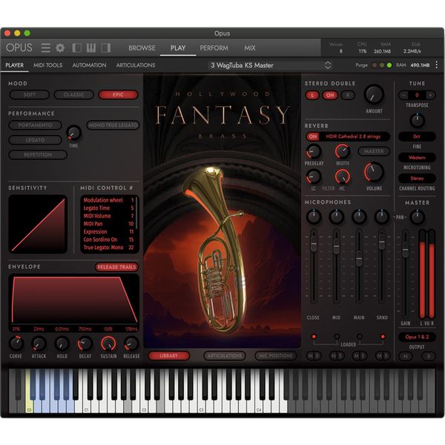Turn the Close microphone pan knob
The width and height of the screenshot is (445, 445).
coord(314,217)
